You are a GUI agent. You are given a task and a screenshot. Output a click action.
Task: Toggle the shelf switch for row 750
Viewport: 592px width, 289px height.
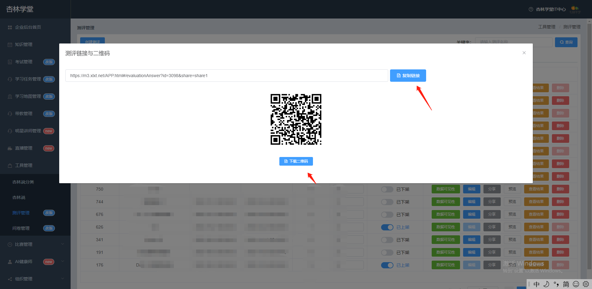[x=387, y=189]
